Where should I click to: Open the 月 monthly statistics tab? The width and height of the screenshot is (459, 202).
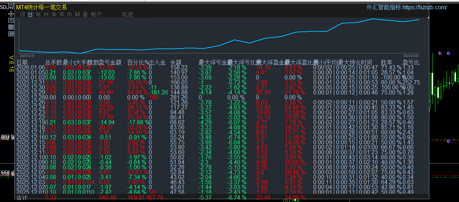tap(46, 15)
